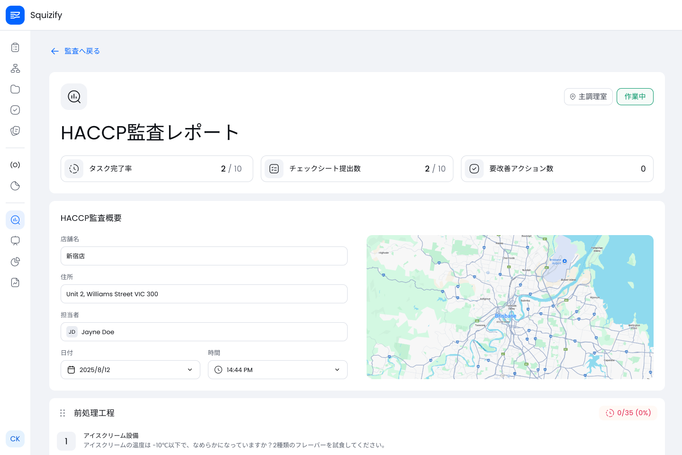Open the checklist clipboard icon in sidebar
This screenshot has height=455, width=682.
click(15, 47)
